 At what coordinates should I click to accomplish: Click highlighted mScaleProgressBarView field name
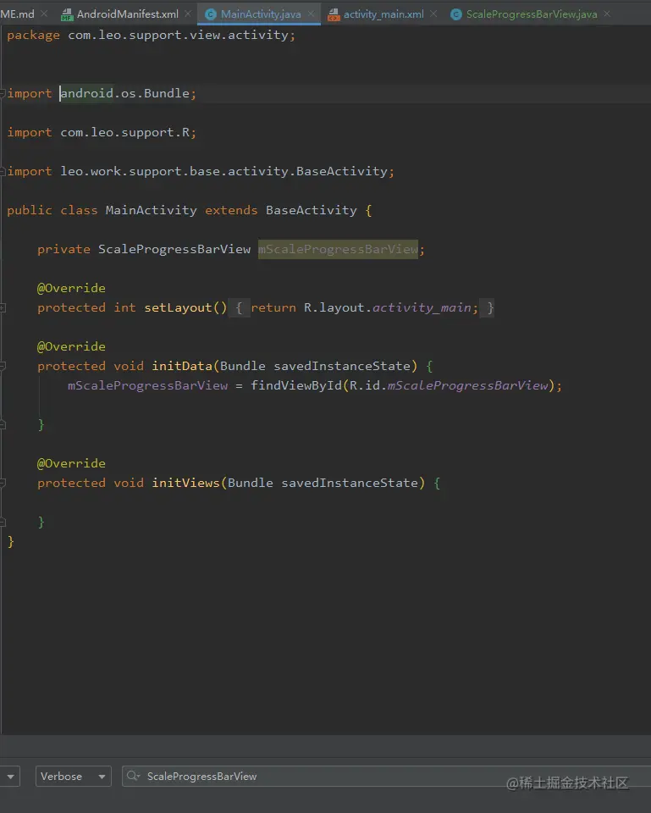[x=338, y=249]
